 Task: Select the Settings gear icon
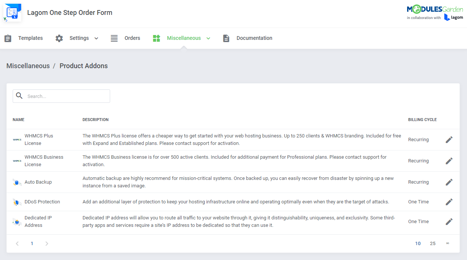[x=59, y=38]
